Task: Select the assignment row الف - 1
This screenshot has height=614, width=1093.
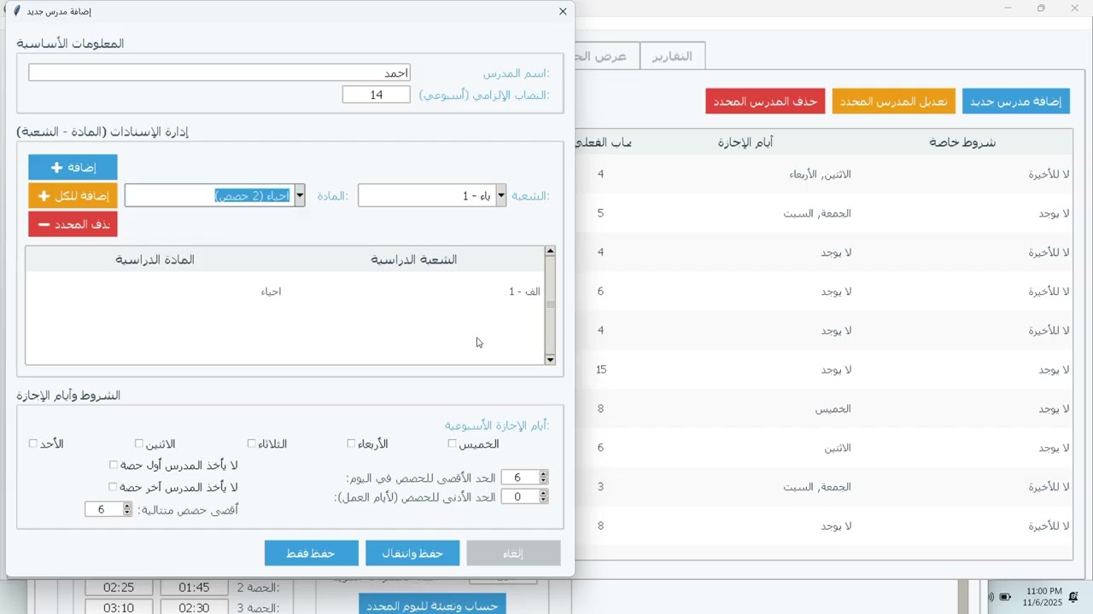Action: point(284,292)
